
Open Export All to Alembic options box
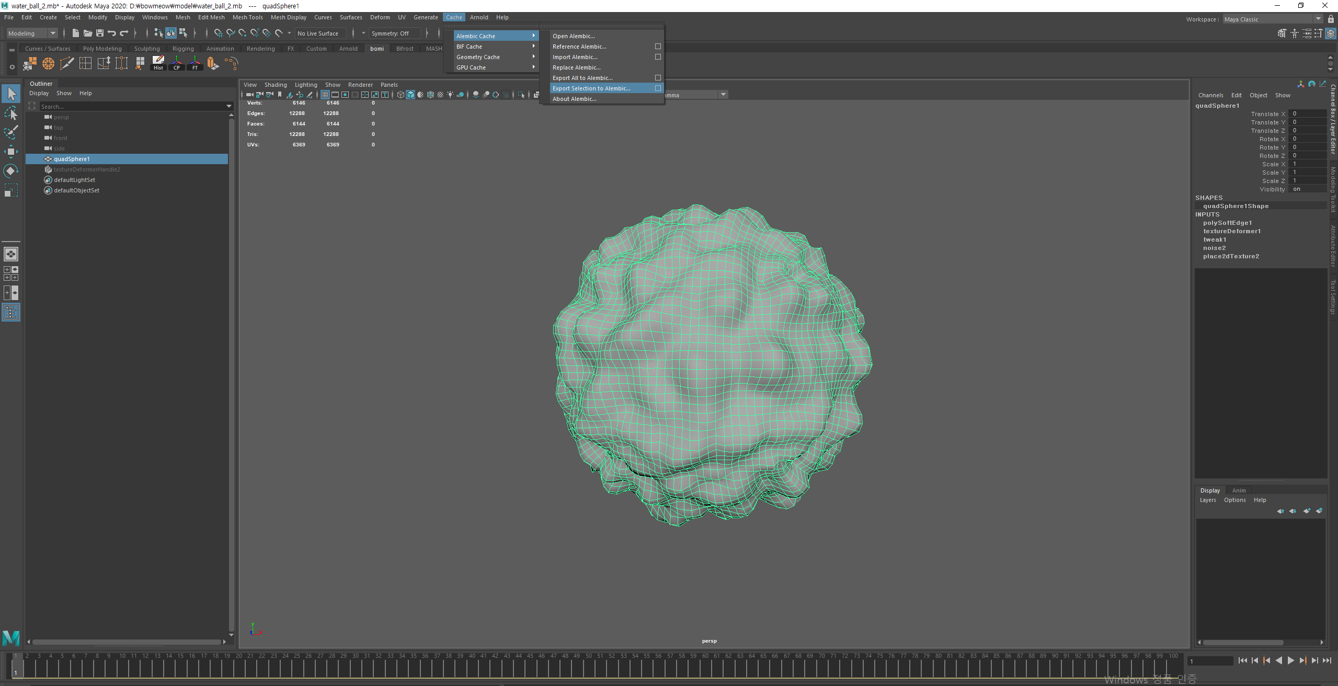pyautogui.click(x=658, y=78)
